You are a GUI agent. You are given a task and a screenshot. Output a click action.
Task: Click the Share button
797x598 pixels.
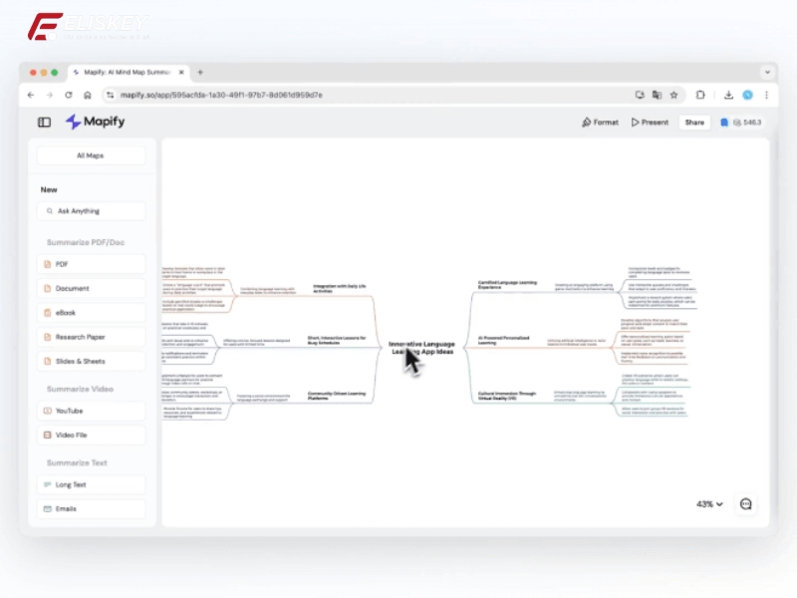[x=693, y=123]
